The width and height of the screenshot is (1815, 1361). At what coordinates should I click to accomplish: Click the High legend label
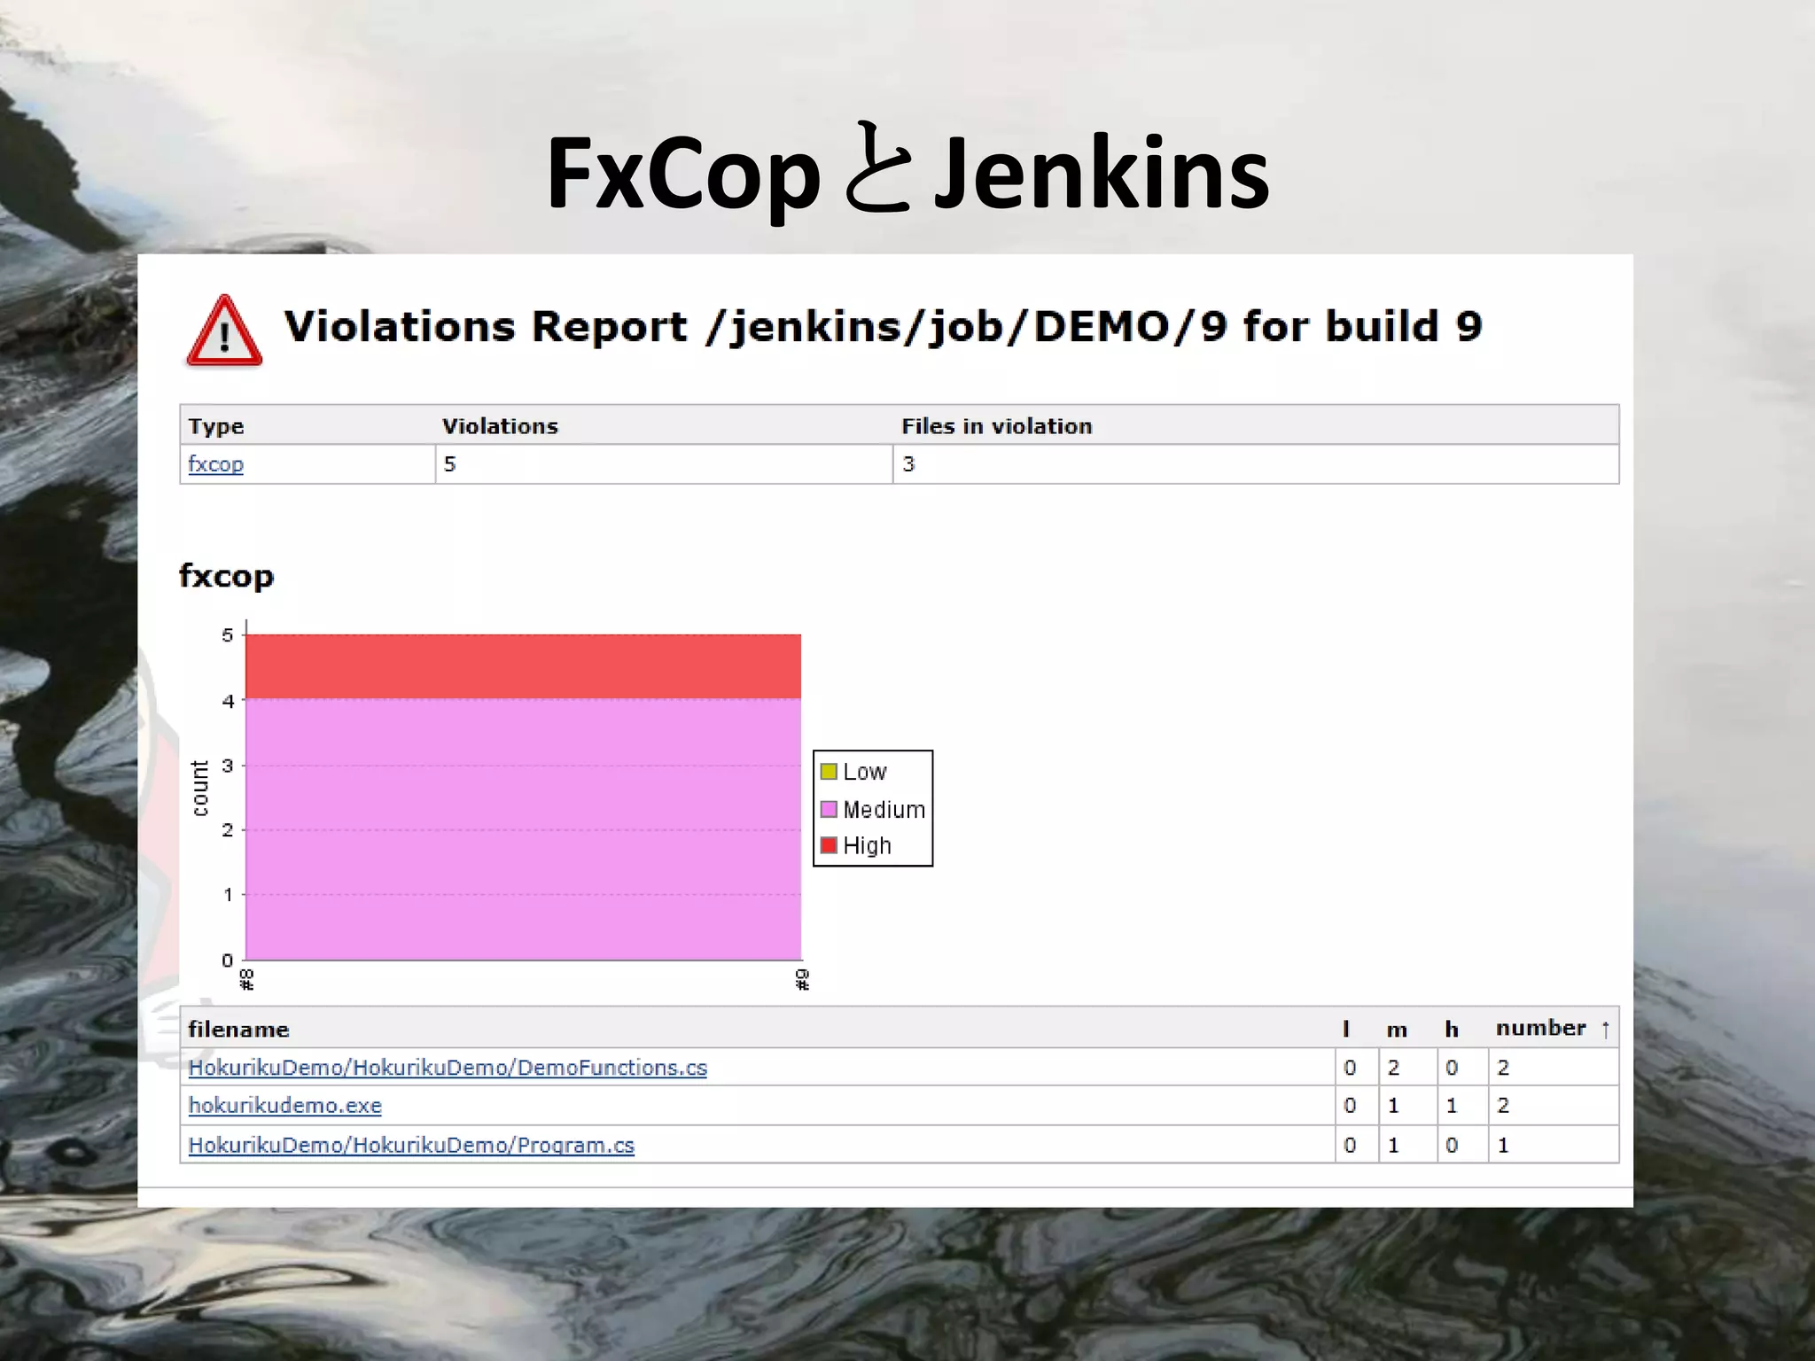coord(867,845)
